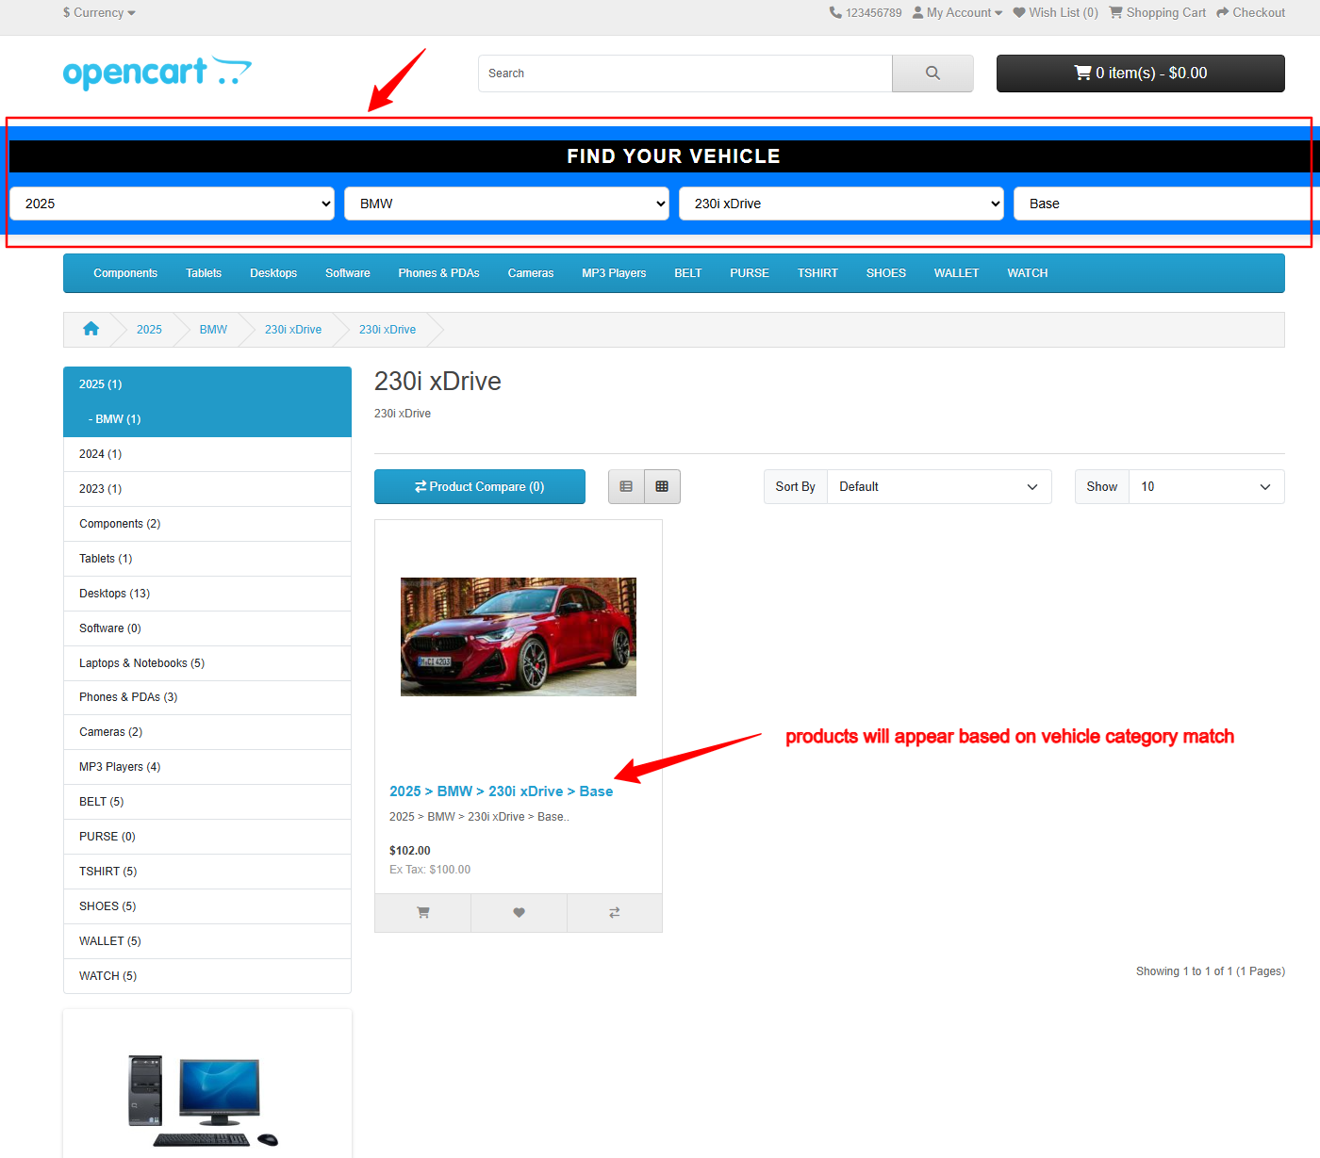Add product to wish list heart
This screenshot has width=1320, height=1158.
[519, 913]
